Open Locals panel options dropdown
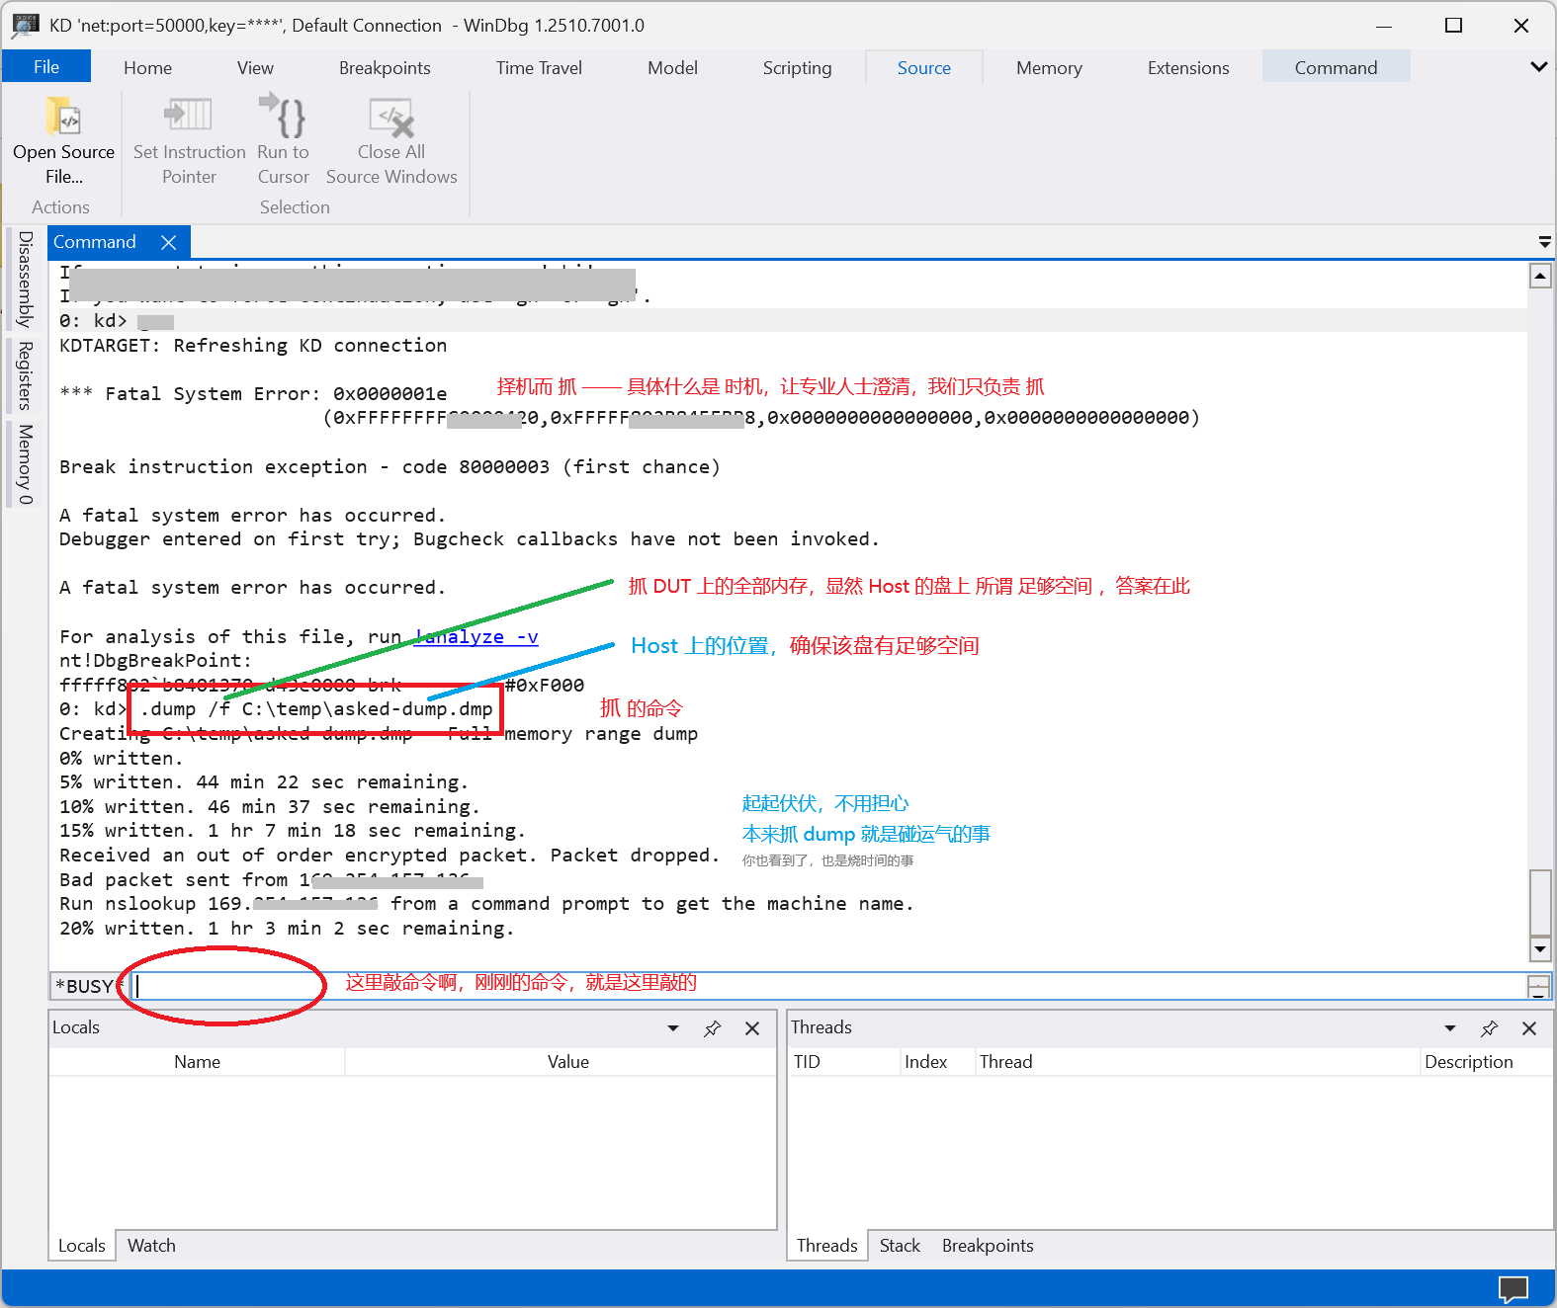The width and height of the screenshot is (1557, 1308). 673,1028
